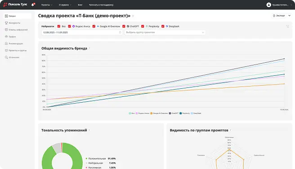Click the filter reset icon in the filter panel
The image size is (295, 169).
(x=287, y=26)
